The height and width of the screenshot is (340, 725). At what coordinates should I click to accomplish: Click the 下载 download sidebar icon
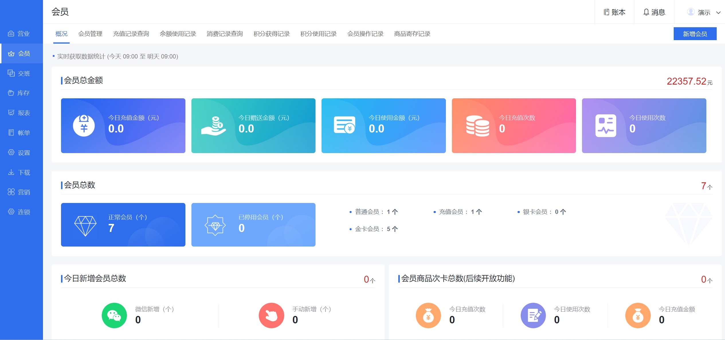(x=11, y=172)
